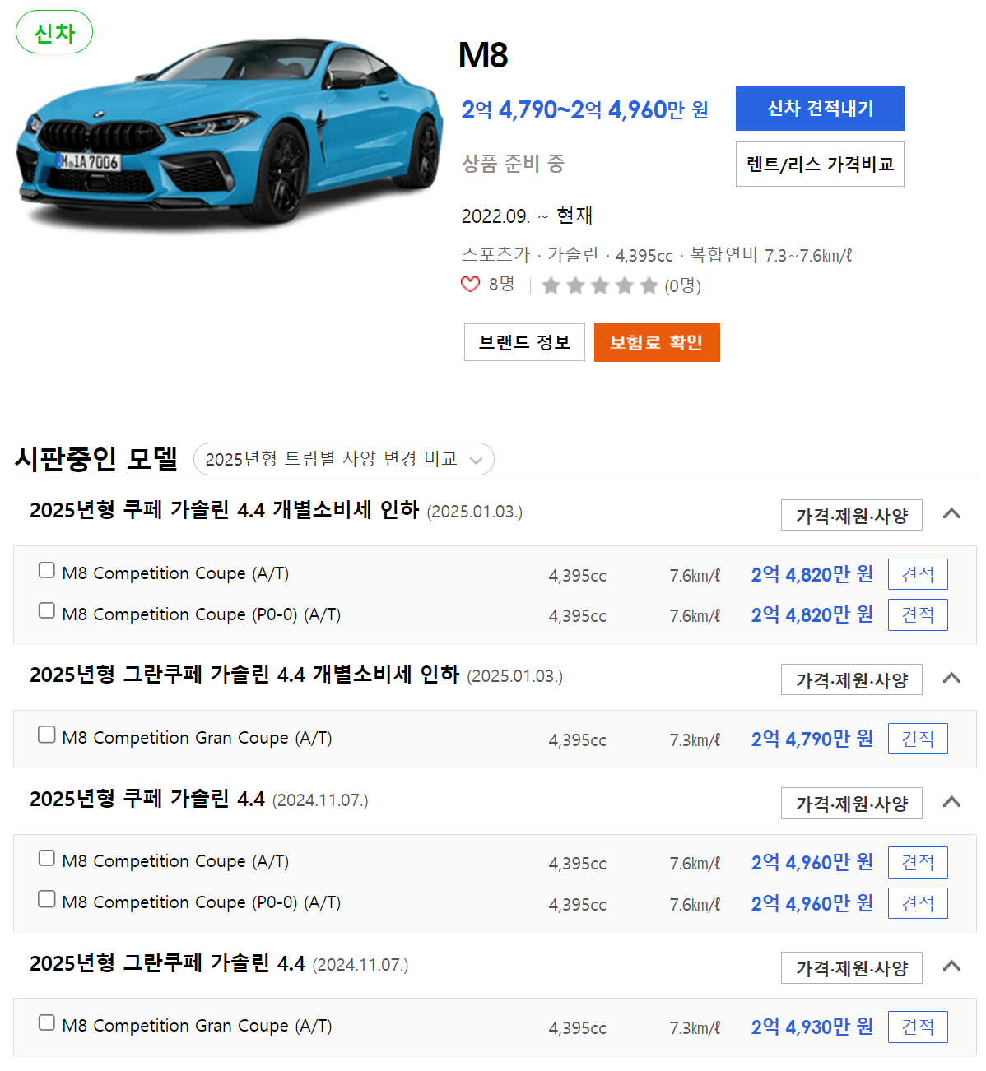Viewport: 986px width, 1071px height.
Task: Collapse the 쿠페 가솔린 4.4 개별소비세 인하 section
Action: click(951, 514)
